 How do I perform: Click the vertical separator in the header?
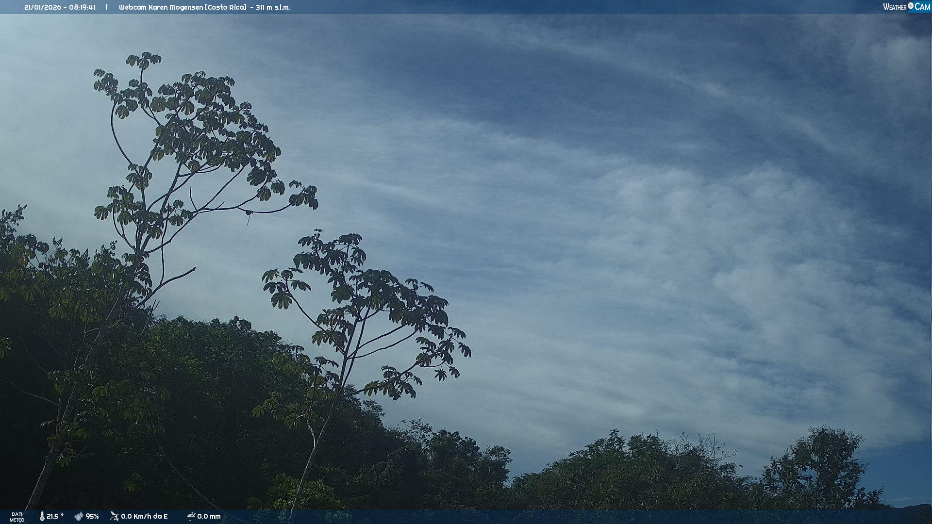pos(106,7)
